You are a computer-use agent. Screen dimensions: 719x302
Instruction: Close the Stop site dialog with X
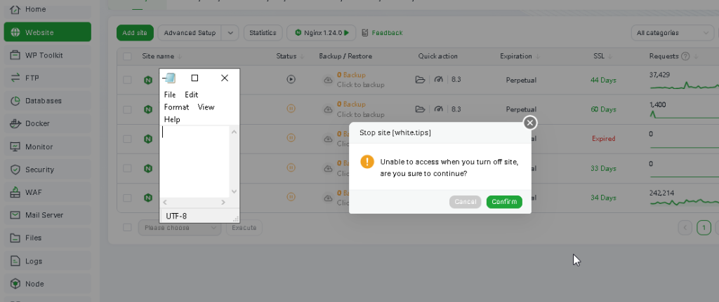coord(530,123)
